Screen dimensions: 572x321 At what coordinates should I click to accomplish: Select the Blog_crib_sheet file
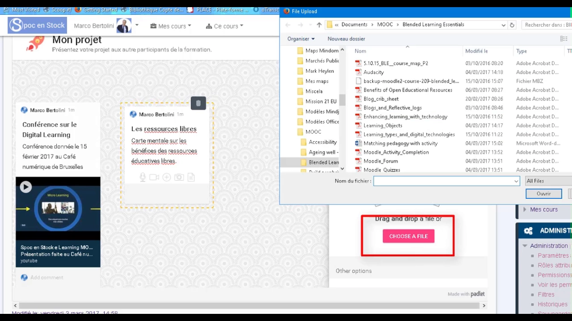tap(381, 99)
